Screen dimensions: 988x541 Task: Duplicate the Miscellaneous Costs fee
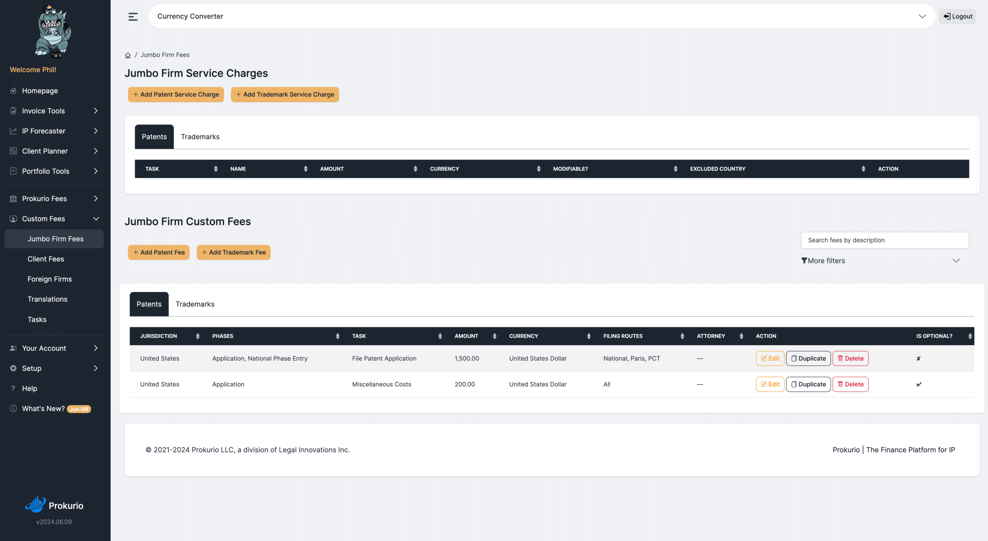(x=808, y=384)
